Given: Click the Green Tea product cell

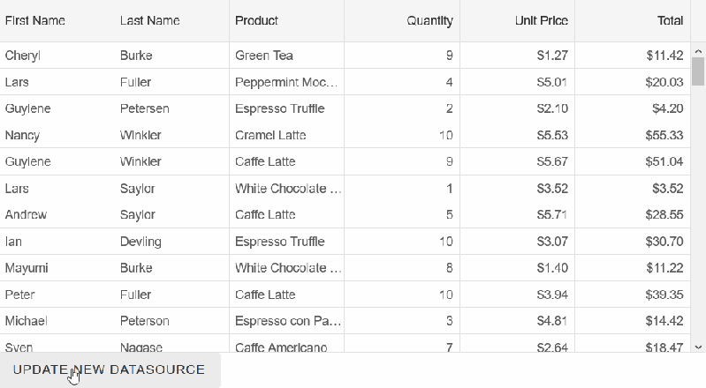Looking at the screenshot, I should tap(264, 56).
